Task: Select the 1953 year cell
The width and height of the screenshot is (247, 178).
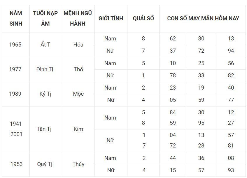Action: tap(16, 164)
